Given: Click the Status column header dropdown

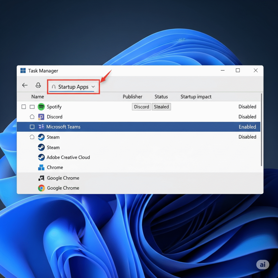Looking at the screenshot, I should point(161,97).
